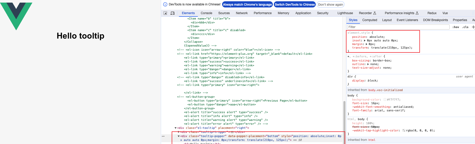The image size is (475, 144).
Task: Click the -webkit-font-smoothing: antialiased declaration
Action: (x=383, y=107)
